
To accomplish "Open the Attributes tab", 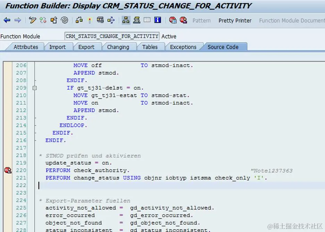I will coord(26,47).
